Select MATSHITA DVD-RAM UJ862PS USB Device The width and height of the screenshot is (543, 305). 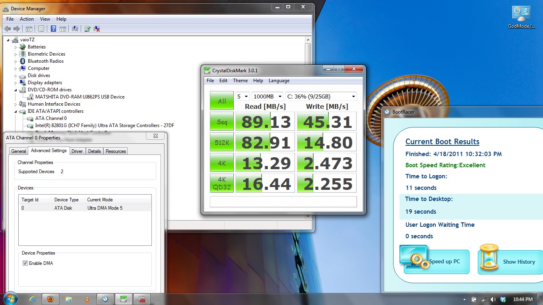[x=80, y=97]
